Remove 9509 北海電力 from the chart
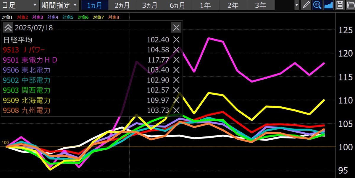 (x=176, y=100)
